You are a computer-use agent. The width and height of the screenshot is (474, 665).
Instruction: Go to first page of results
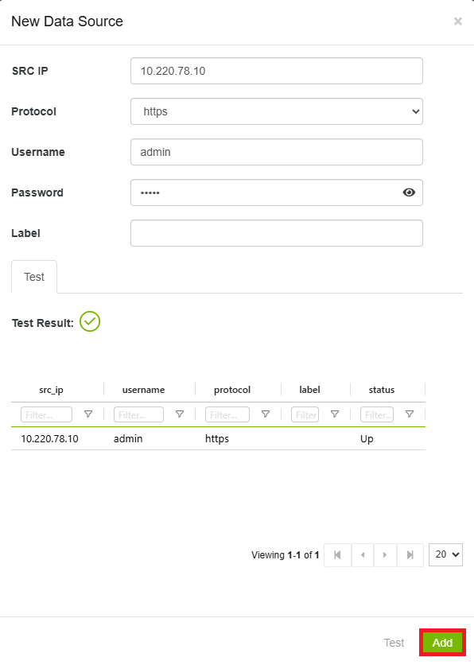click(x=337, y=554)
